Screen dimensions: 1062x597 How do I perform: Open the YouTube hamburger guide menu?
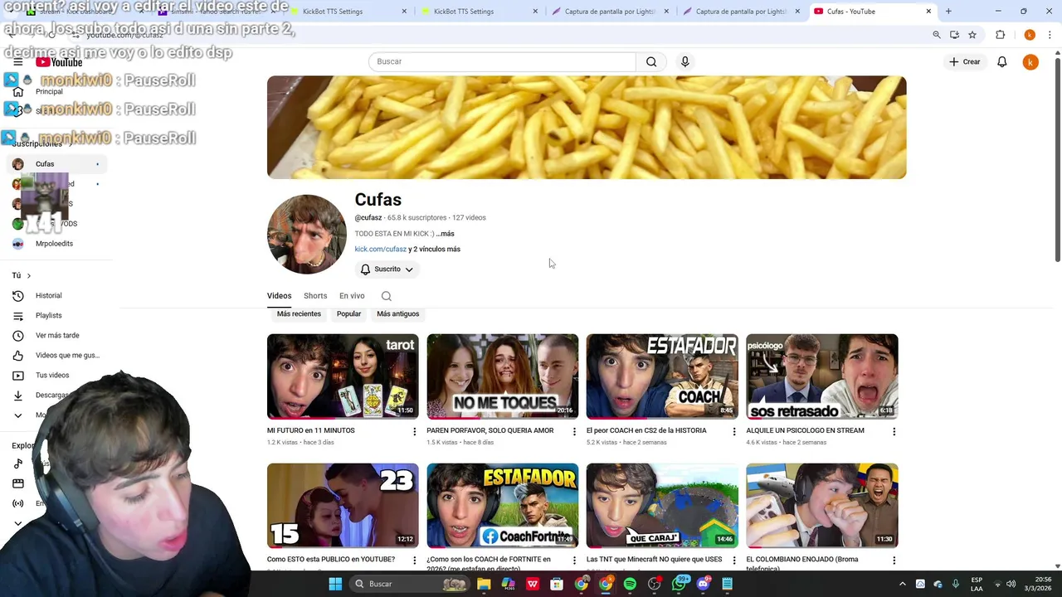point(17,62)
